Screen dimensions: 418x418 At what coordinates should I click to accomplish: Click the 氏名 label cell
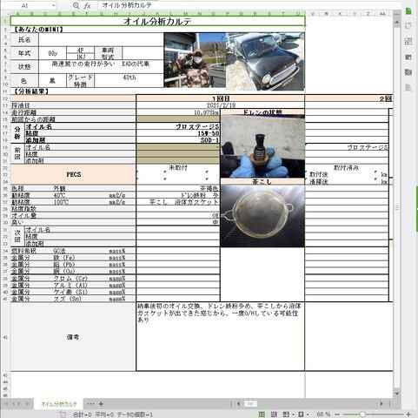click(24, 40)
